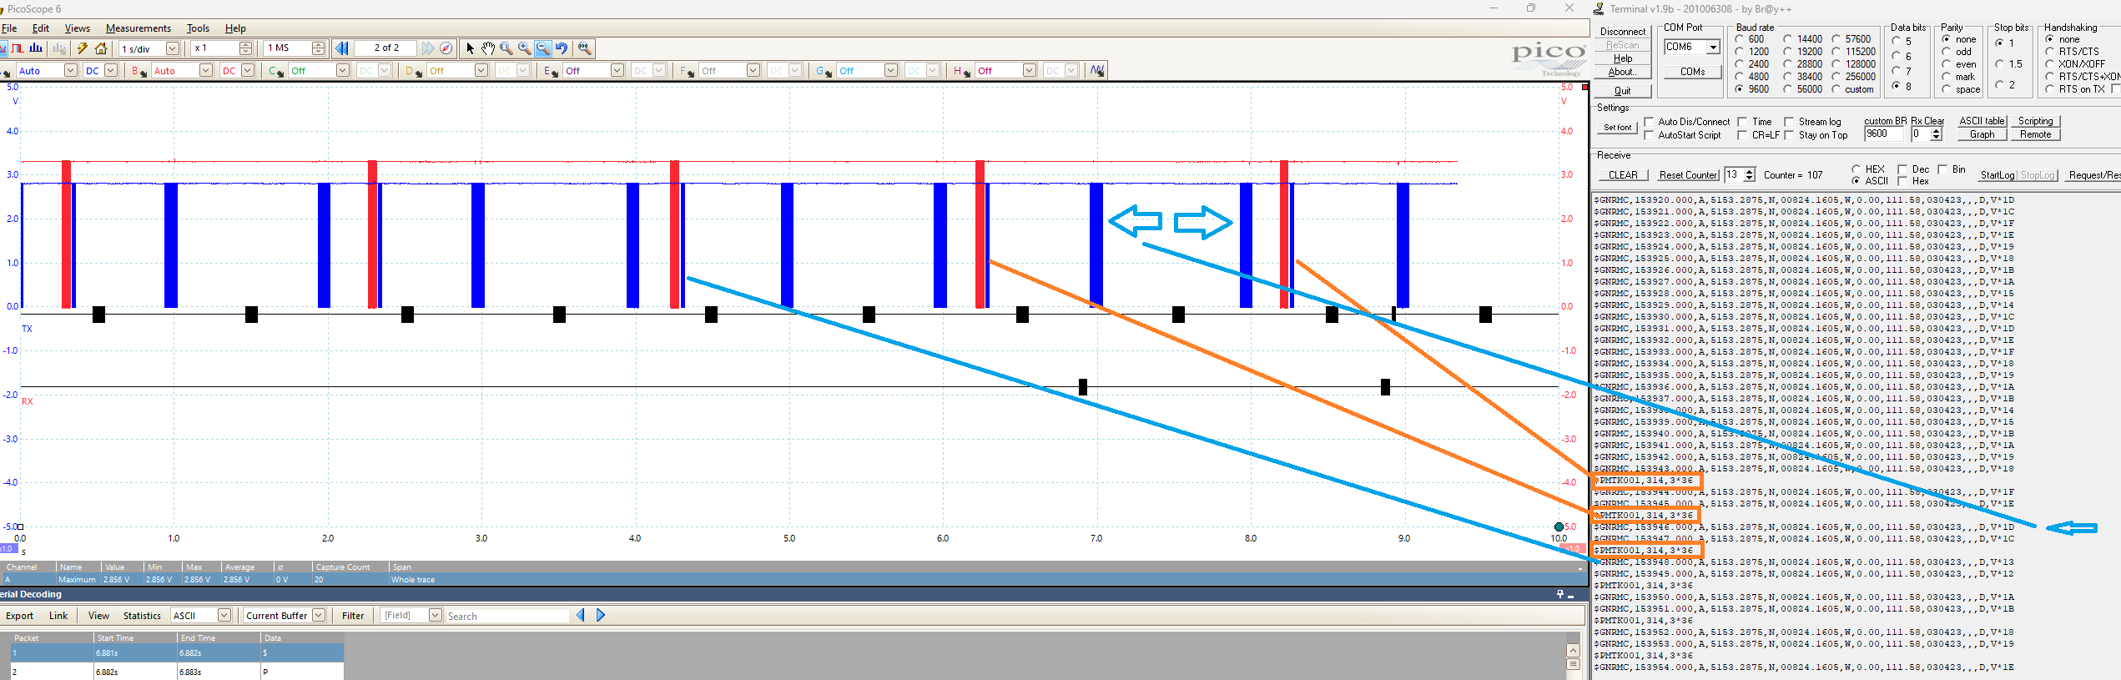Click the custom BR input field
Viewport: 2121px width, 680px height.
[x=1884, y=133]
